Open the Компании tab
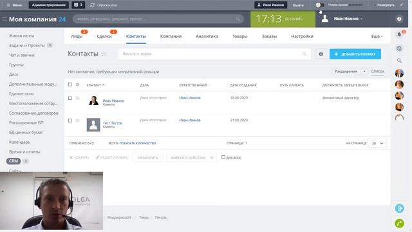The image size is (412, 232). pyautogui.click(x=171, y=36)
